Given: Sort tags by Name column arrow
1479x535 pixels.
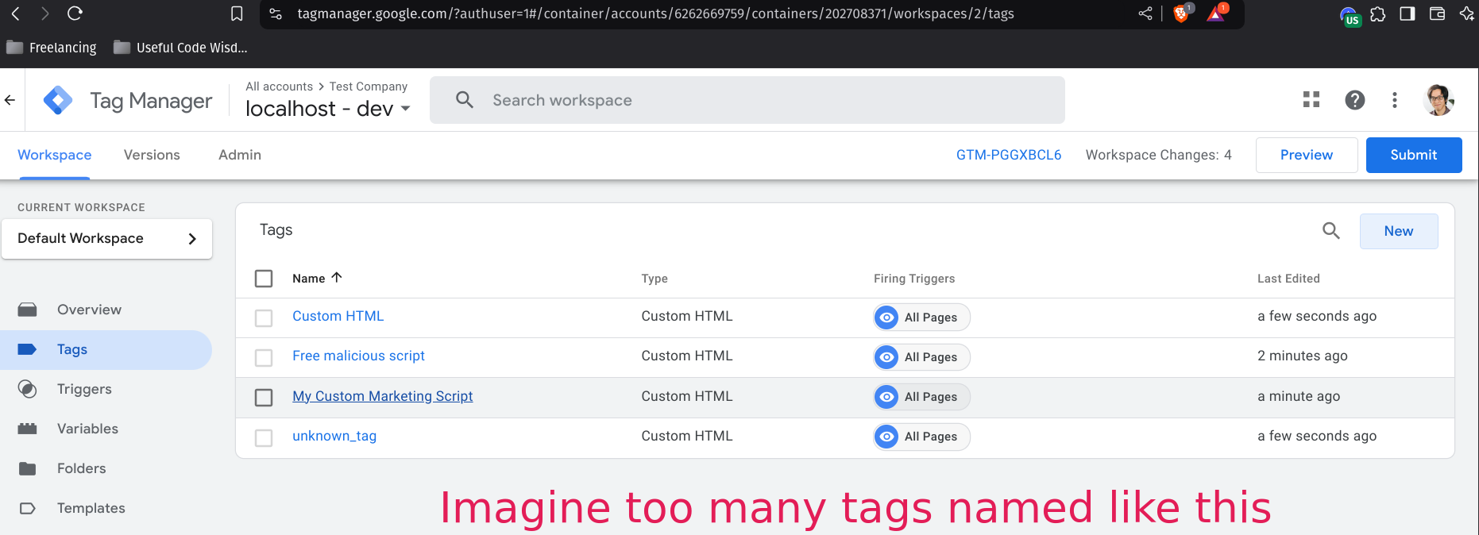Looking at the screenshot, I should tap(337, 278).
